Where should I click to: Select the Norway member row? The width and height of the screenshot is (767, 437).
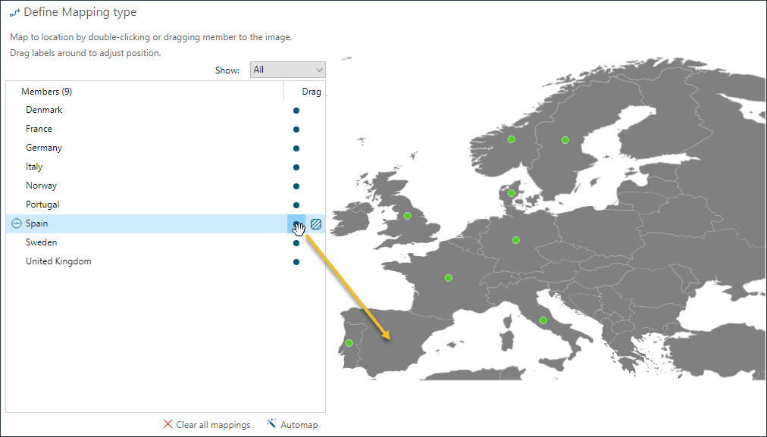tap(165, 186)
